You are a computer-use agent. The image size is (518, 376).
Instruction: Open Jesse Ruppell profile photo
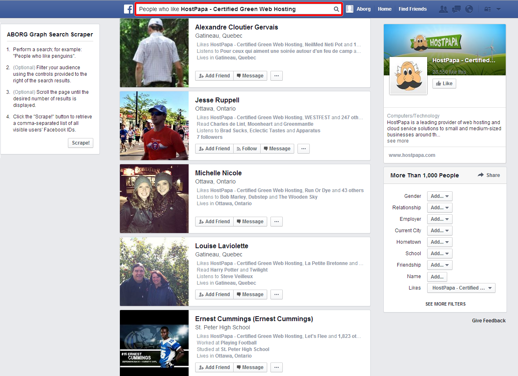click(154, 126)
